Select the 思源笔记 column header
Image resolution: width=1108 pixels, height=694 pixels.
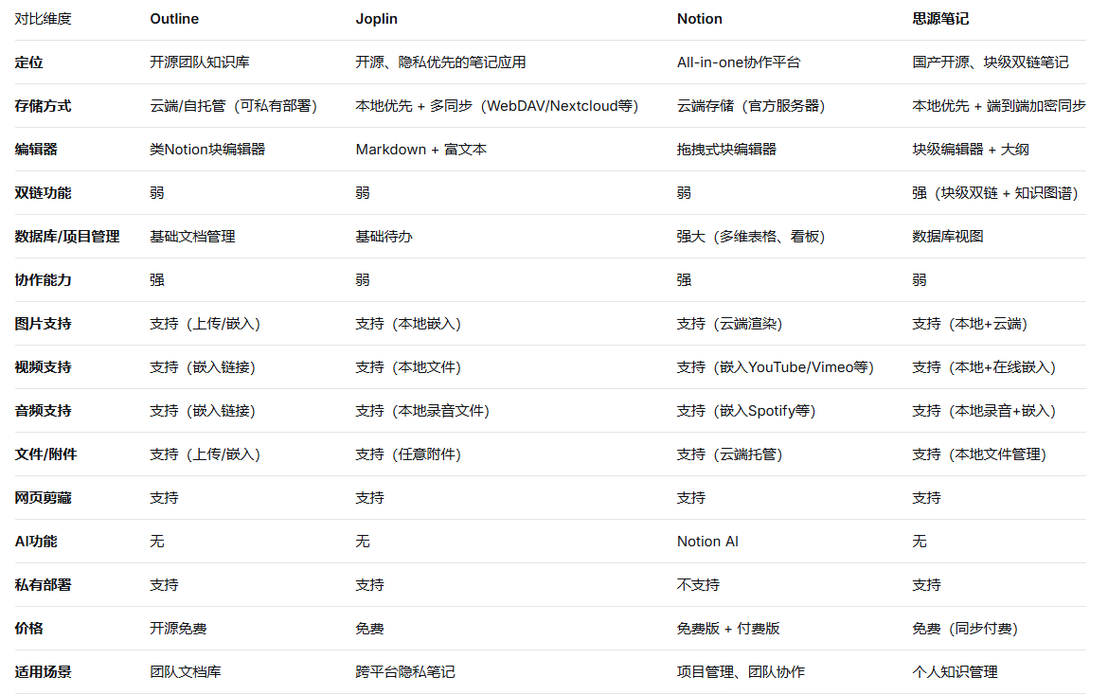click(939, 19)
